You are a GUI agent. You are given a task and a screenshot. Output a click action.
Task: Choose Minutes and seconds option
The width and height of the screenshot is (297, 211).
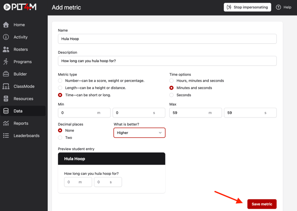(172, 88)
